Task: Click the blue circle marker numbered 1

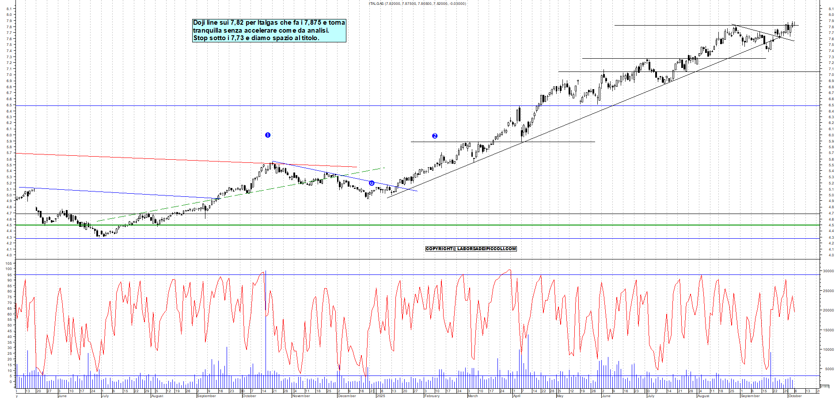Action: pos(268,135)
